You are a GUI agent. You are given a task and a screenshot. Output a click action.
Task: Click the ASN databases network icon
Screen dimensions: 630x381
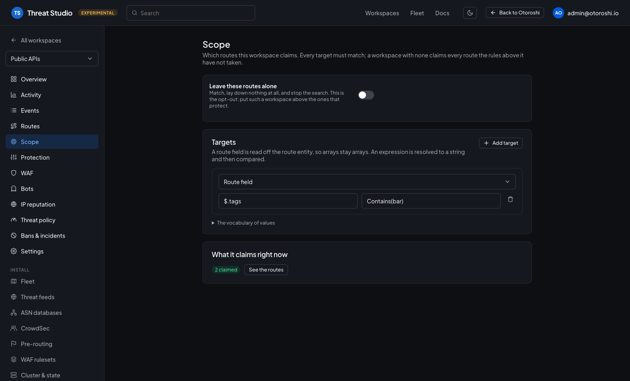(x=14, y=312)
